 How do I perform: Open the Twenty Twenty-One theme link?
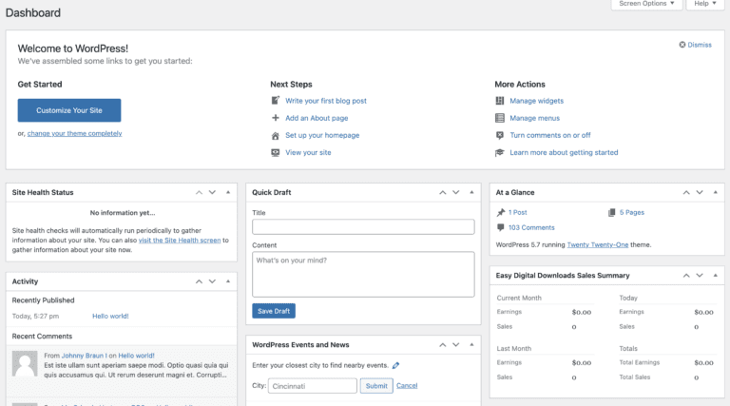pos(597,244)
